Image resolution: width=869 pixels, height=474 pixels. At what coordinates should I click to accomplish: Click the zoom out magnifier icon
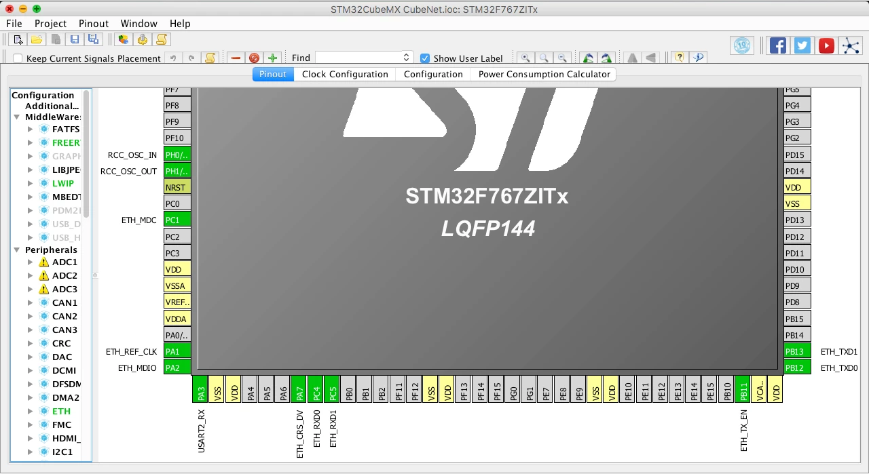562,58
